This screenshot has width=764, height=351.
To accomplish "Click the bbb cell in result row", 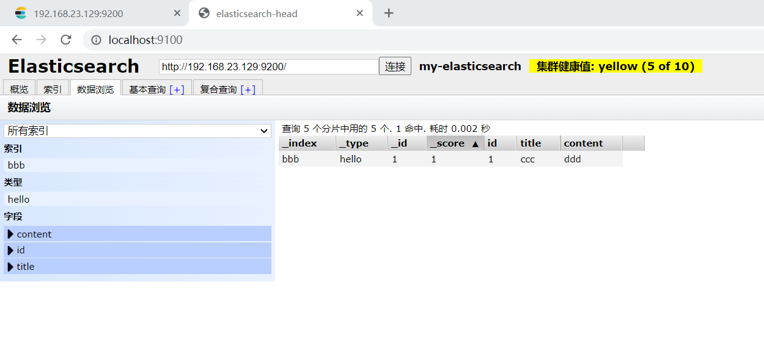I will point(307,159).
